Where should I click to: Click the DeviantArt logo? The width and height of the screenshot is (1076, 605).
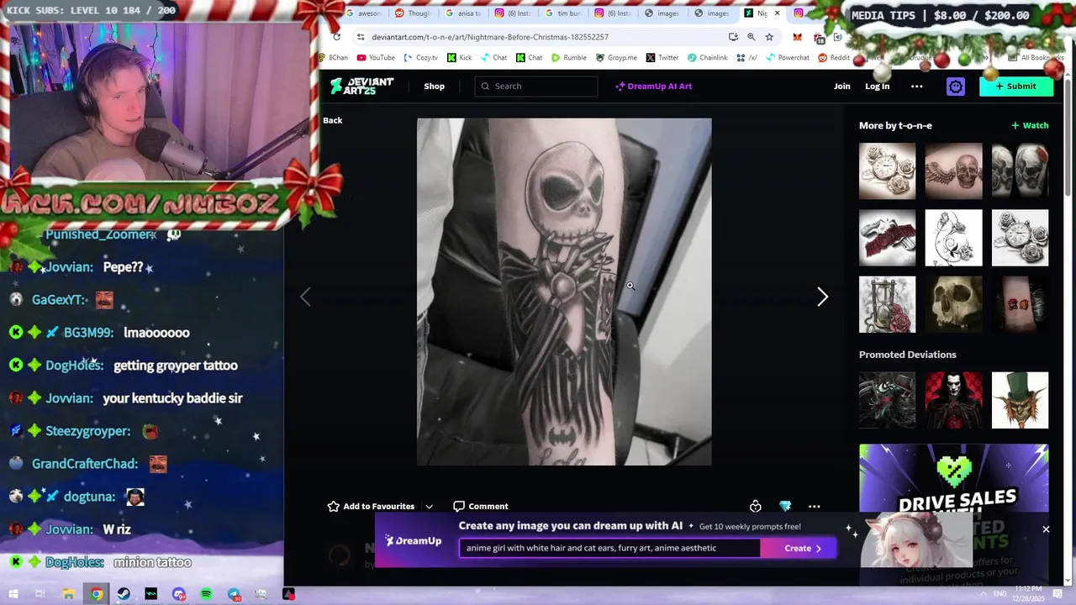(361, 86)
